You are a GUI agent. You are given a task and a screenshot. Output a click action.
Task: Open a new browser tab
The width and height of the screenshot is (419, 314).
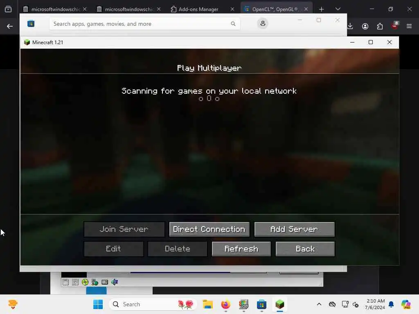(x=321, y=9)
